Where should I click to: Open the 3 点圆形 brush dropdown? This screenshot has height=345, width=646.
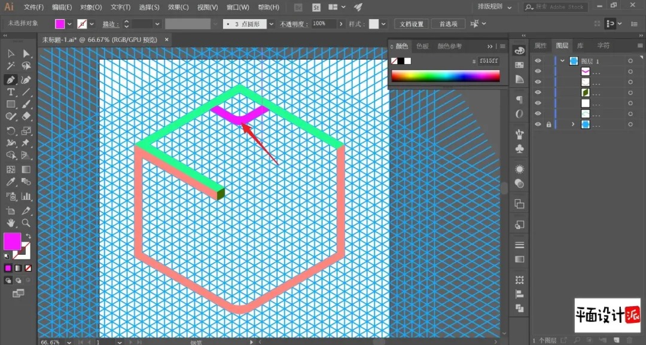click(x=271, y=25)
